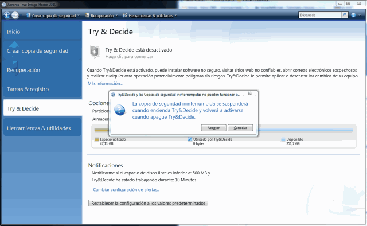Click the Back navigation arrow
367x226 pixels.
(7, 15)
